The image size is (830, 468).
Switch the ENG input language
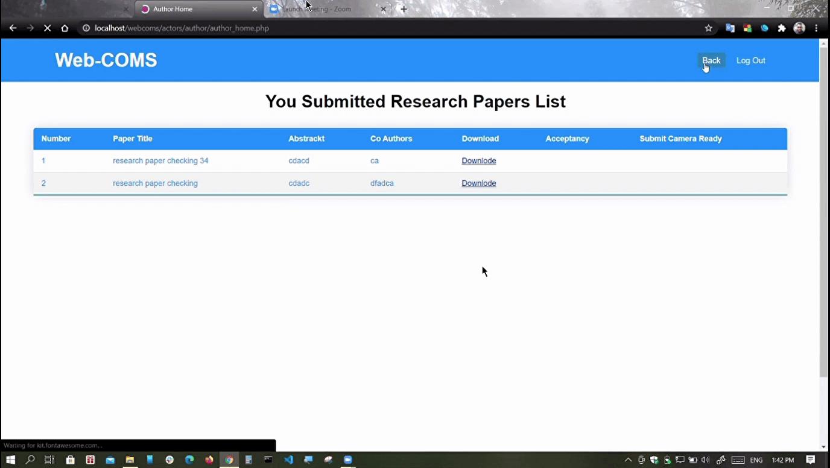756,460
